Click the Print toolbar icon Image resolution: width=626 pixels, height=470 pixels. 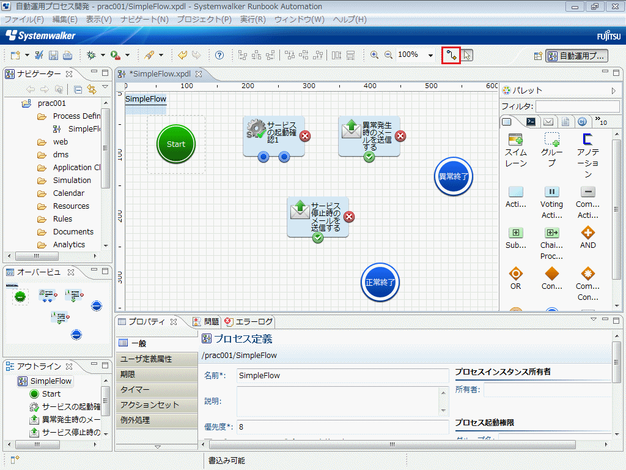67,55
